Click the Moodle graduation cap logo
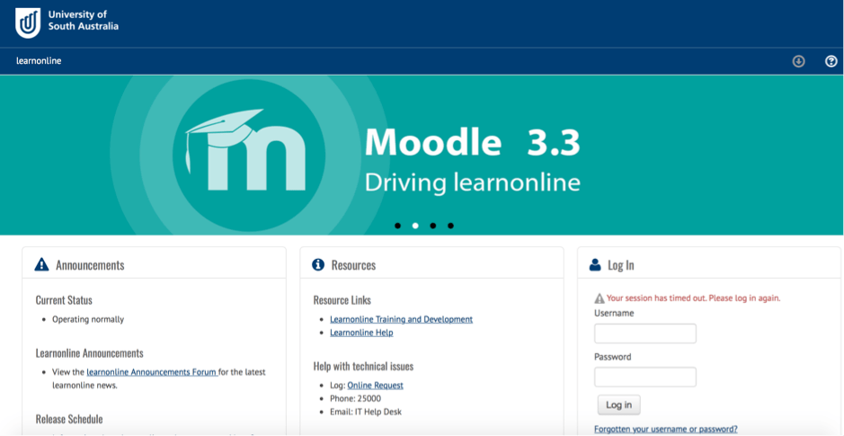 pyautogui.click(x=246, y=151)
